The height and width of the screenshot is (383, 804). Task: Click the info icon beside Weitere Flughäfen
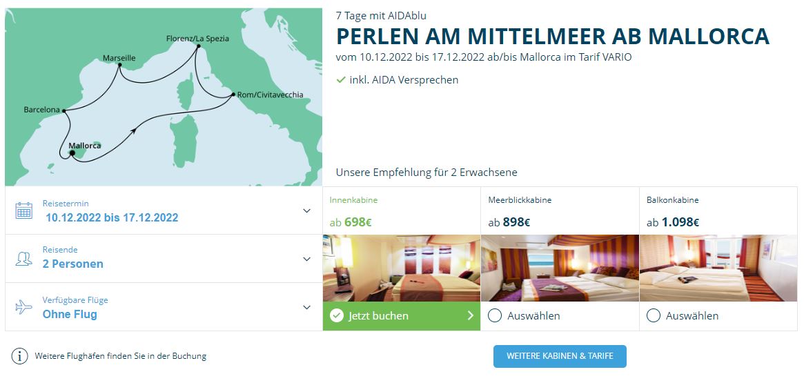[21, 356]
